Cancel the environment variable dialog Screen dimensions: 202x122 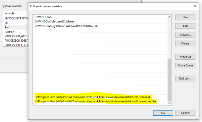[185, 113]
